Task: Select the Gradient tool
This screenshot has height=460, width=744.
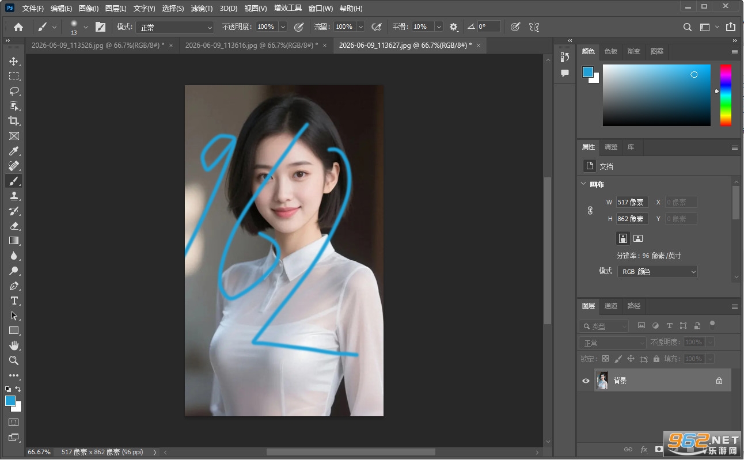Action: point(14,241)
